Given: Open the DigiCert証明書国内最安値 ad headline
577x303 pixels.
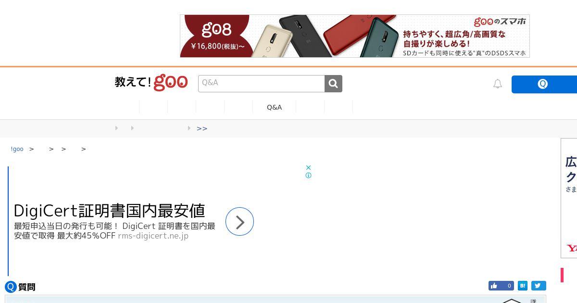Looking at the screenshot, I should tap(110, 211).
